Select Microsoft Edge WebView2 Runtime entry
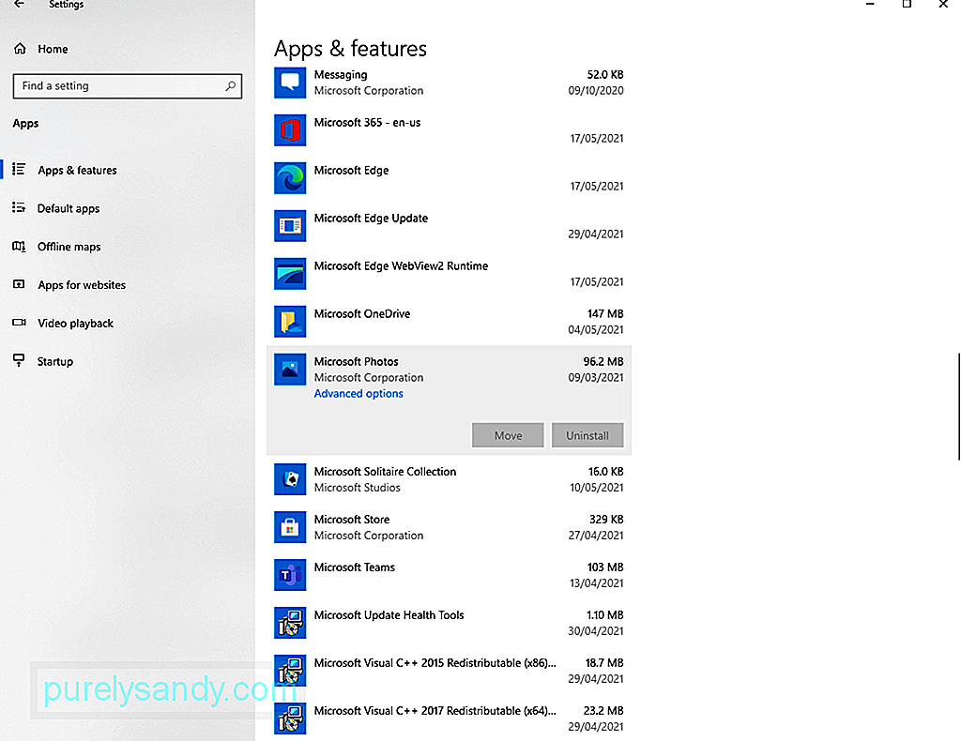 click(449, 274)
